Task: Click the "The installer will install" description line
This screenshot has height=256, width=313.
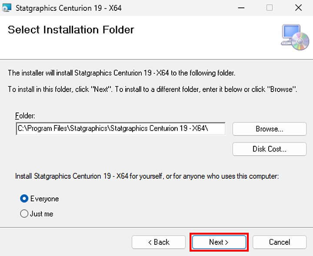Action: point(122,73)
